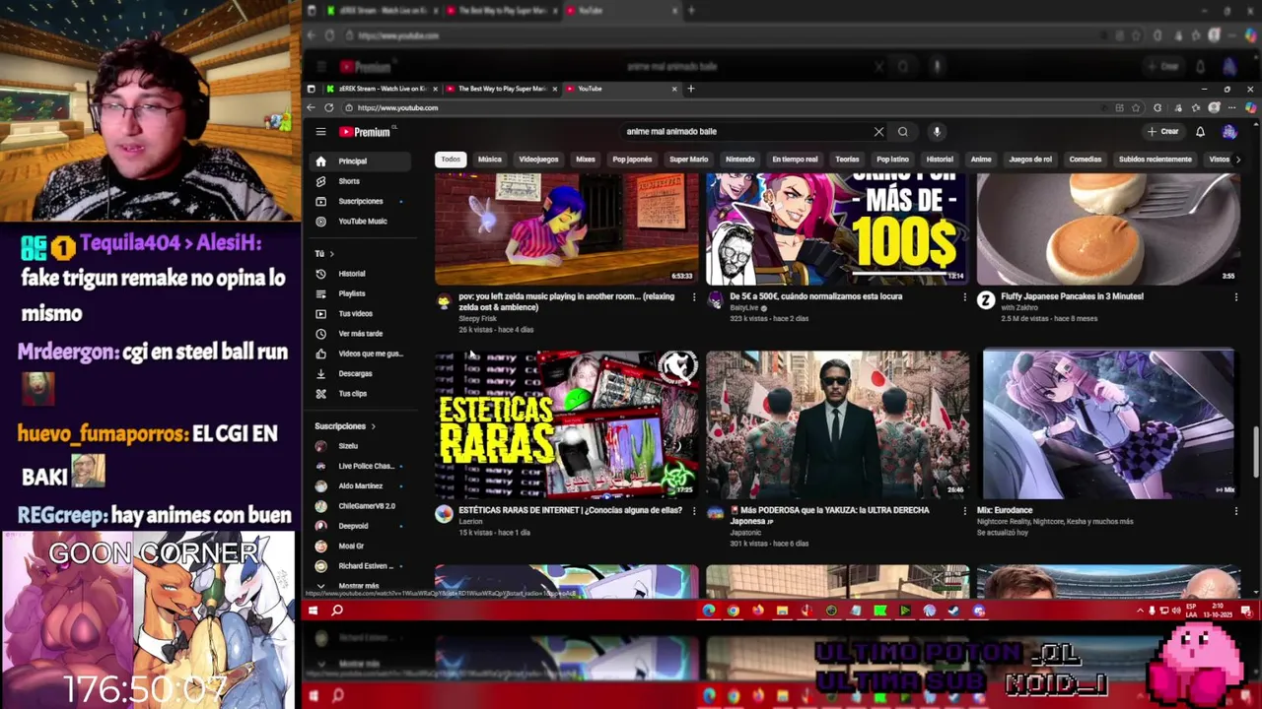Select the Anime filter chip
The width and height of the screenshot is (1262, 709).
(981, 160)
